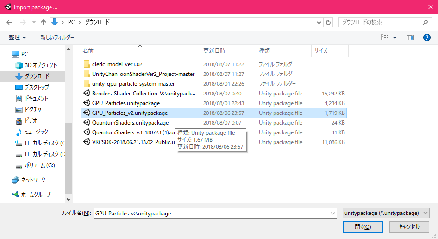Image resolution: width=438 pixels, height=239 pixels.
Task: Open help with question mark icon
Action: pos(426,38)
